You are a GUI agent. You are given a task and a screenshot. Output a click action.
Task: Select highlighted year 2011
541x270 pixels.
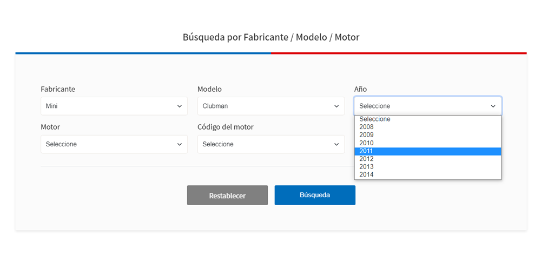(428, 151)
